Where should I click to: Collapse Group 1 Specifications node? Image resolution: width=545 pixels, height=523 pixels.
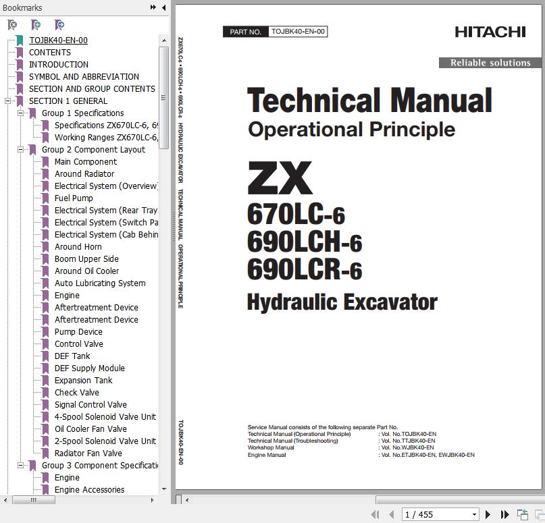(20, 113)
